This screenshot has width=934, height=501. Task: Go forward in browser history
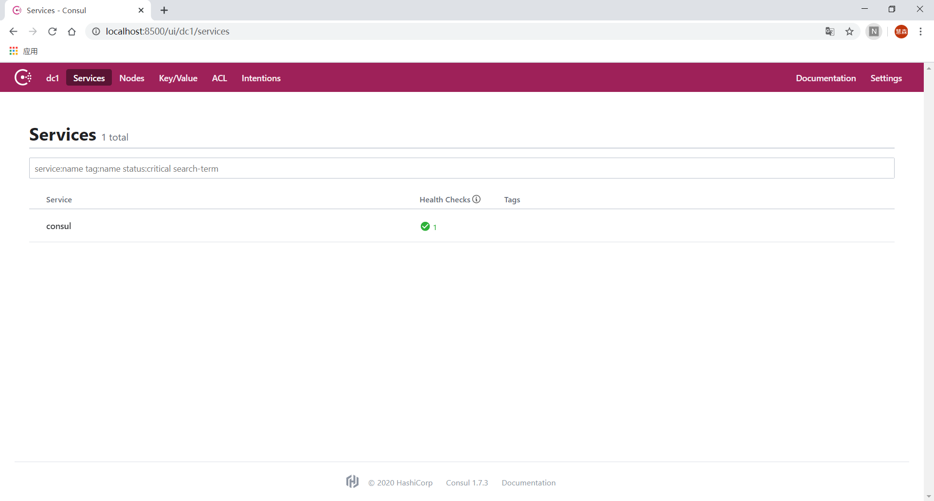click(x=33, y=32)
